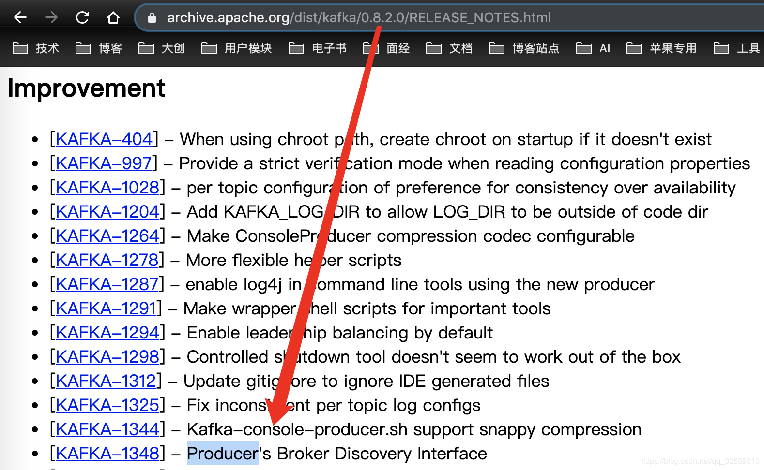Click text 'Kafka-console-producer.sh support snappy compression'
Viewport: 764px width, 470px height.
click(x=414, y=429)
